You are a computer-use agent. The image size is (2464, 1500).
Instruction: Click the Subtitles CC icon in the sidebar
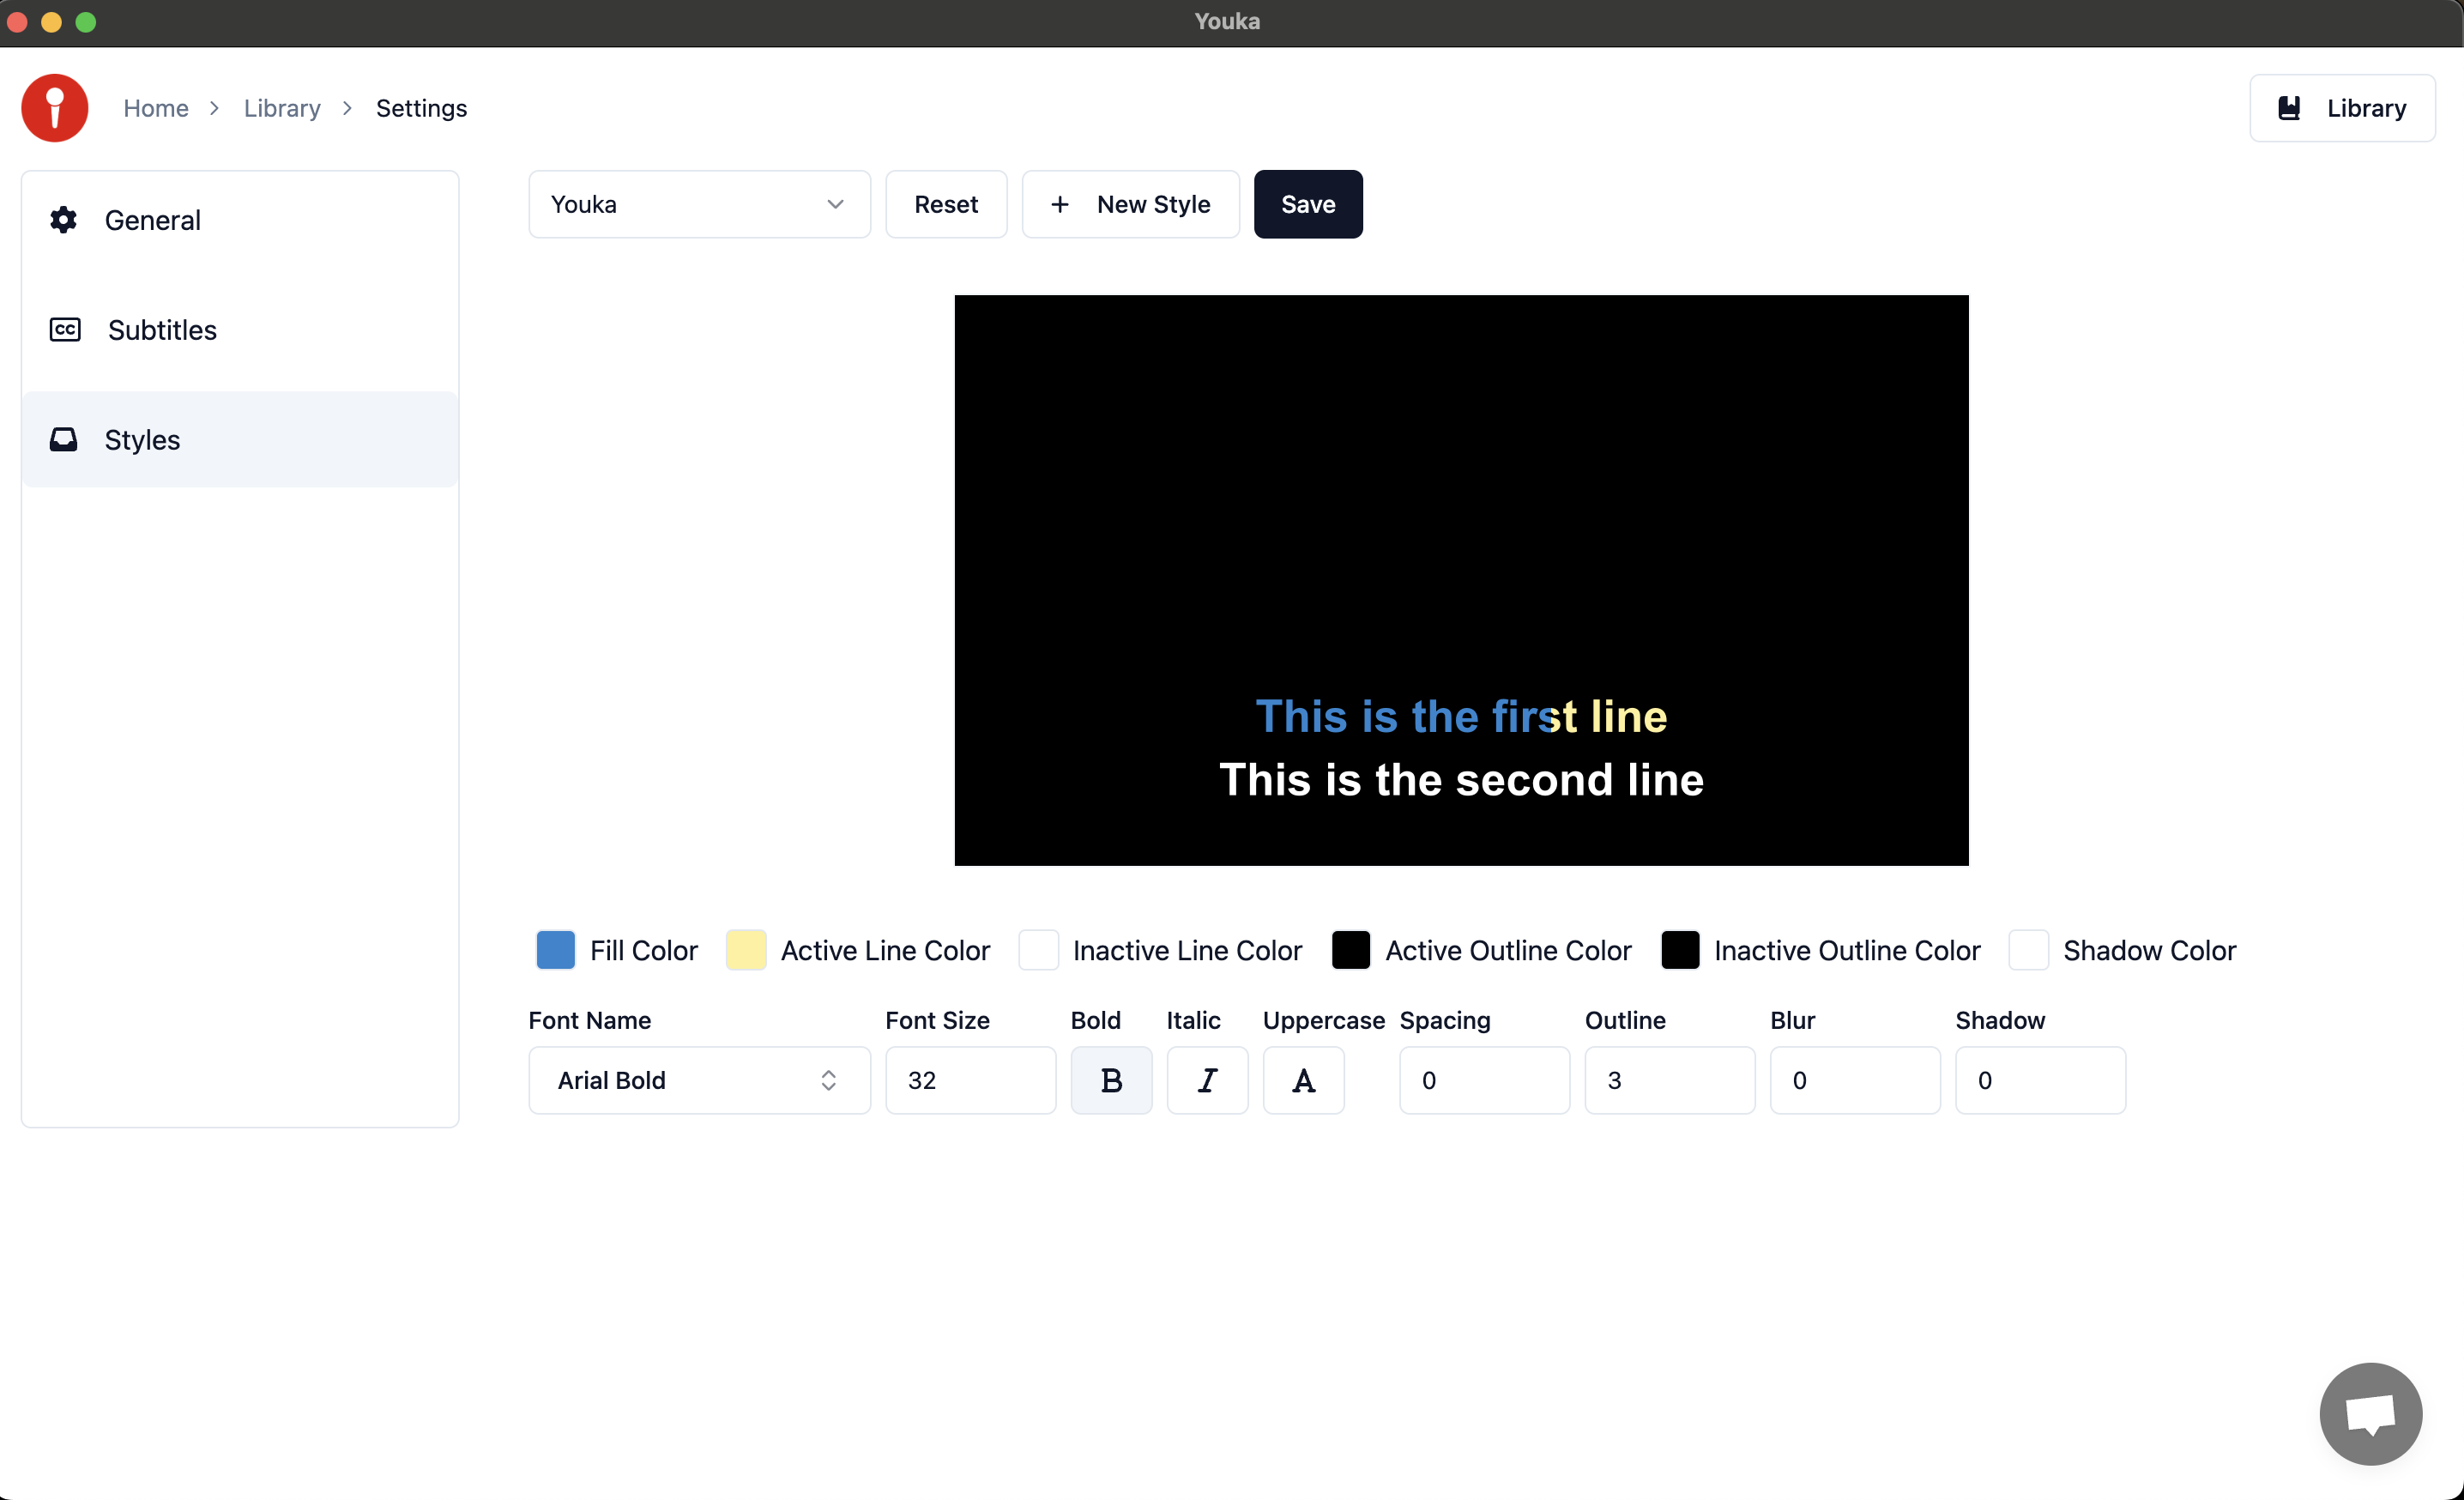[65, 330]
